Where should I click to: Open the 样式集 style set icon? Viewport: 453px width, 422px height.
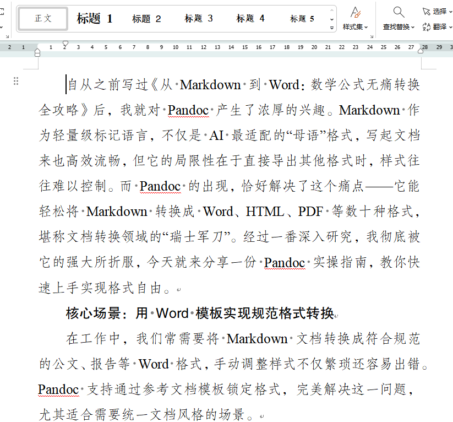[x=356, y=13]
